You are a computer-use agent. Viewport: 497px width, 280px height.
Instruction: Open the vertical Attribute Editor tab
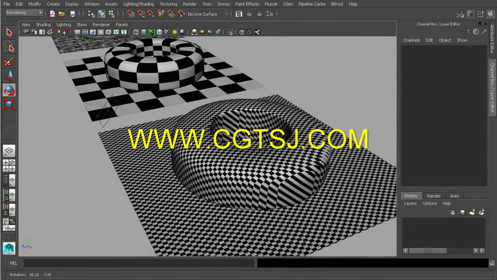tap(492, 39)
